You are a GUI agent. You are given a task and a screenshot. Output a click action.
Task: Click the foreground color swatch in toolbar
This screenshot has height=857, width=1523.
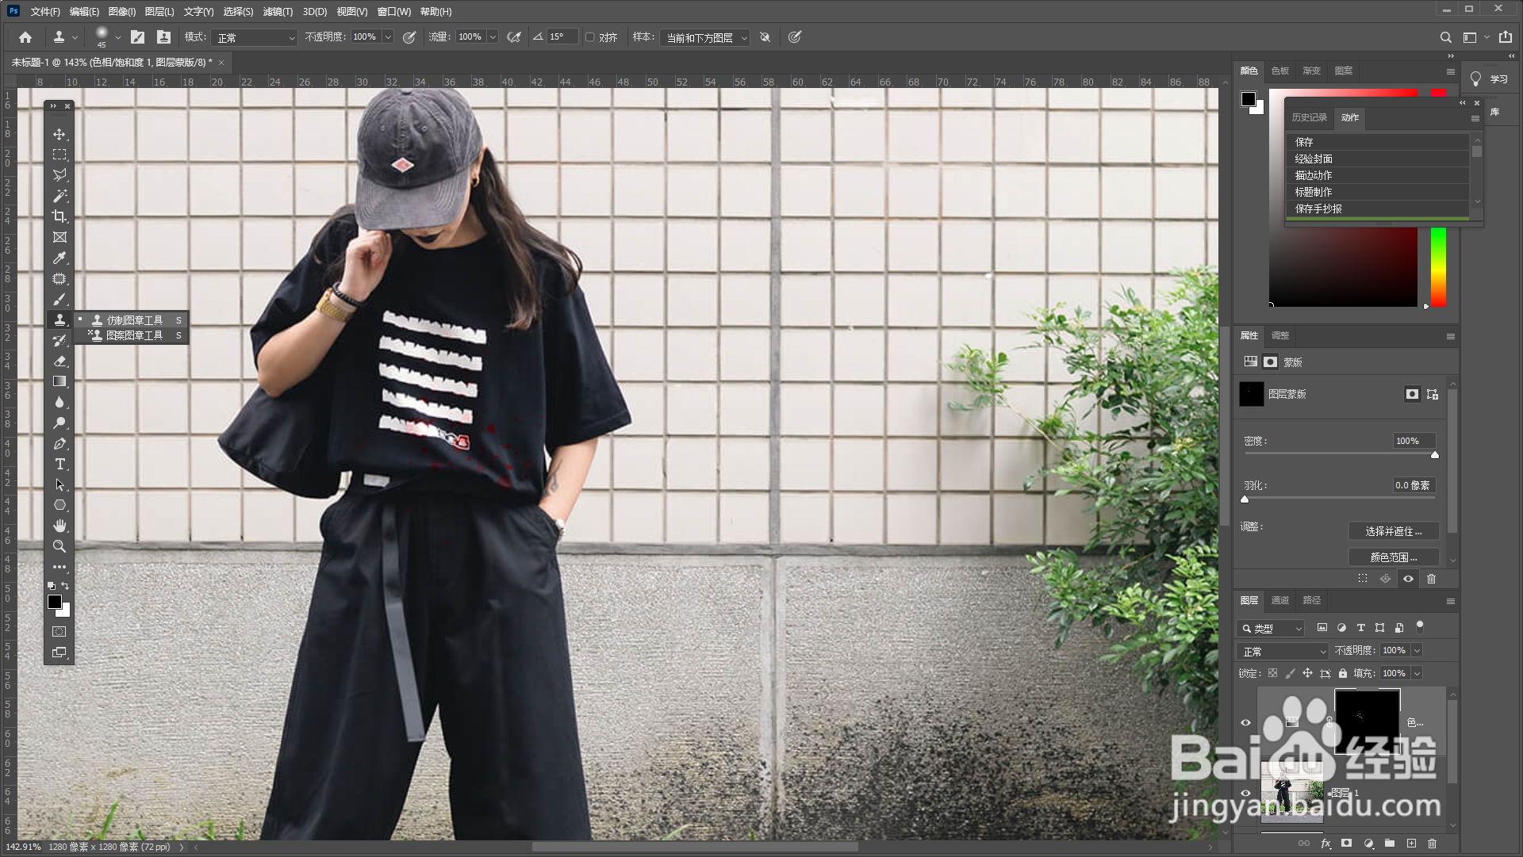point(54,602)
